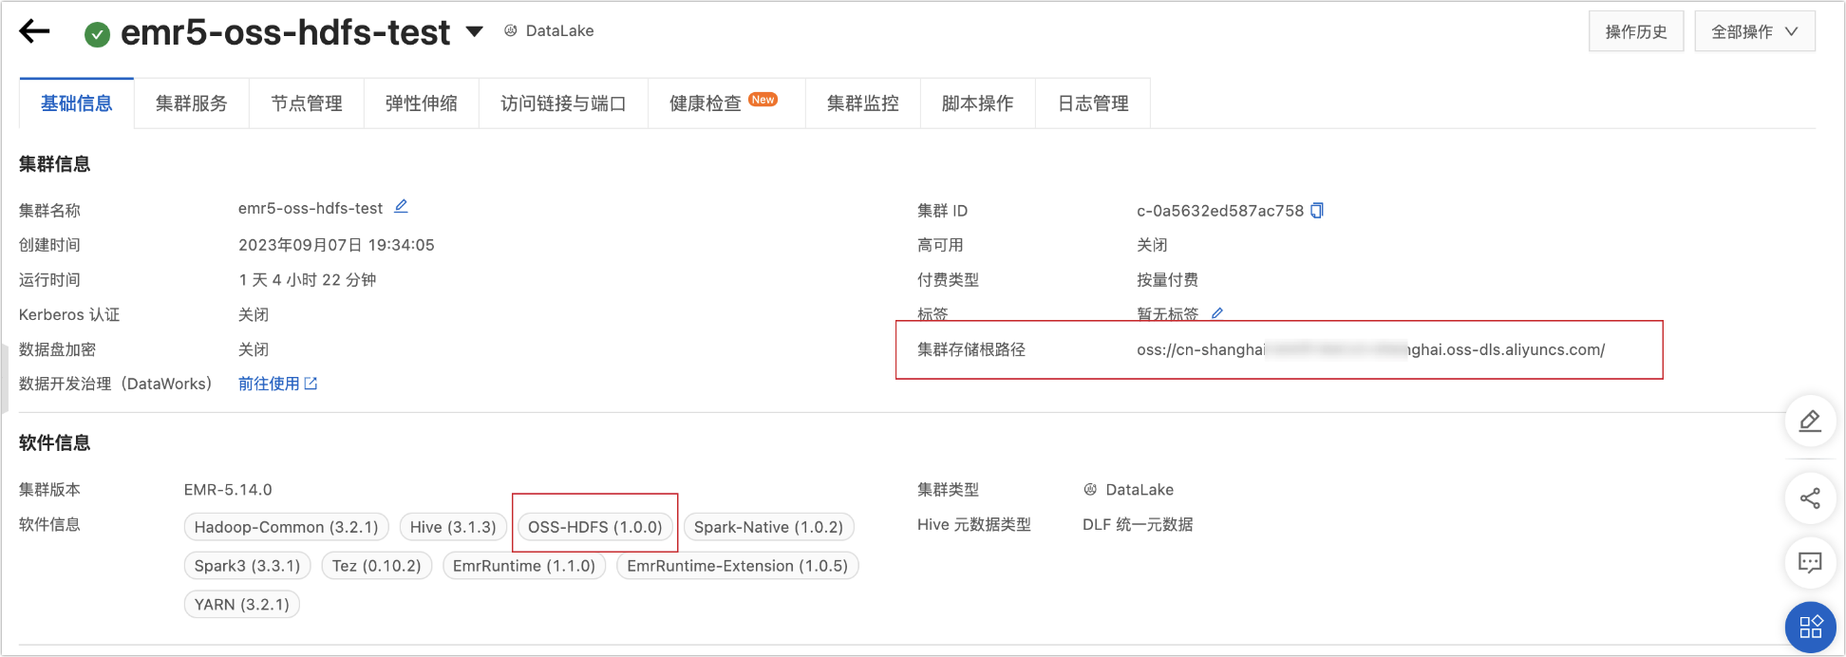Click the blue apps grid floating button
The width and height of the screenshot is (1846, 657).
pyautogui.click(x=1810, y=627)
